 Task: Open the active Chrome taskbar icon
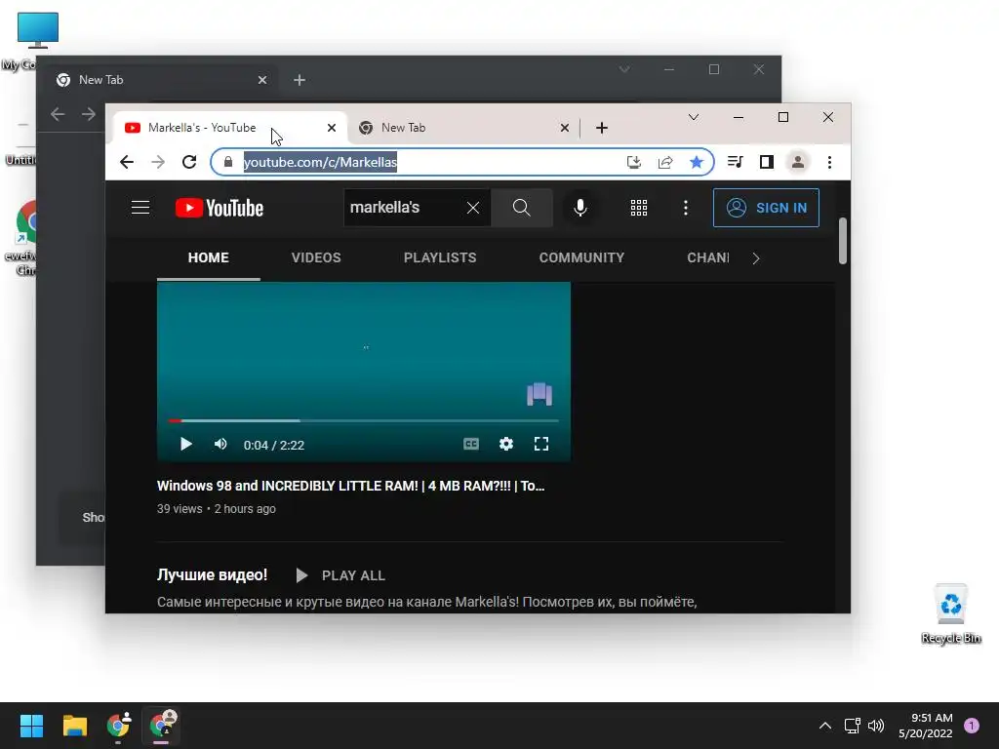162,726
